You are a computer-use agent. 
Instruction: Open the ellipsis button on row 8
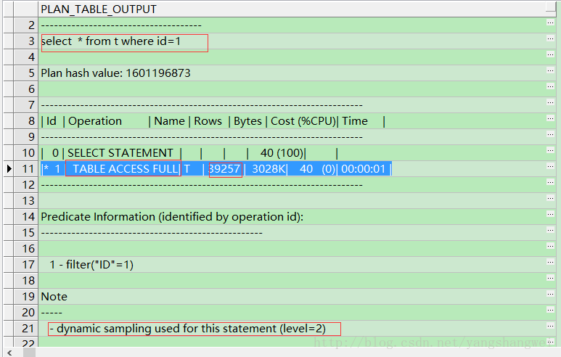(551, 118)
